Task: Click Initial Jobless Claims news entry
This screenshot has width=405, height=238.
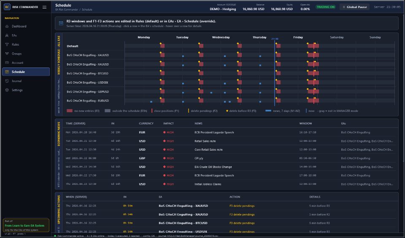Action: click(208, 184)
